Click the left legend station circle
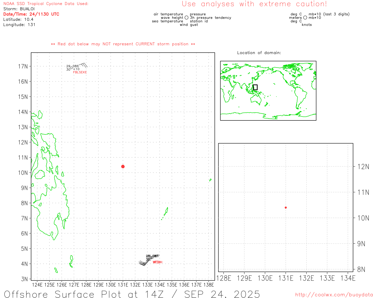The width and height of the screenshot is (373, 298). pos(186,18)
